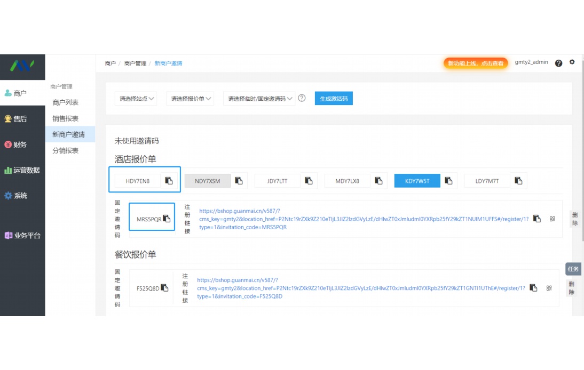The width and height of the screenshot is (584, 370).
Task: Click the help question mark in top bar
Action: point(558,63)
